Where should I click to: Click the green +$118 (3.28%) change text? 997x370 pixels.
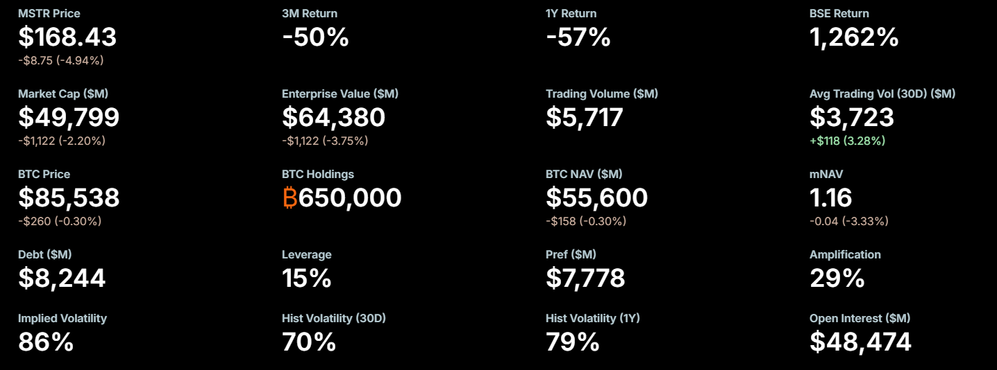pyautogui.click(x=847, y=141)
